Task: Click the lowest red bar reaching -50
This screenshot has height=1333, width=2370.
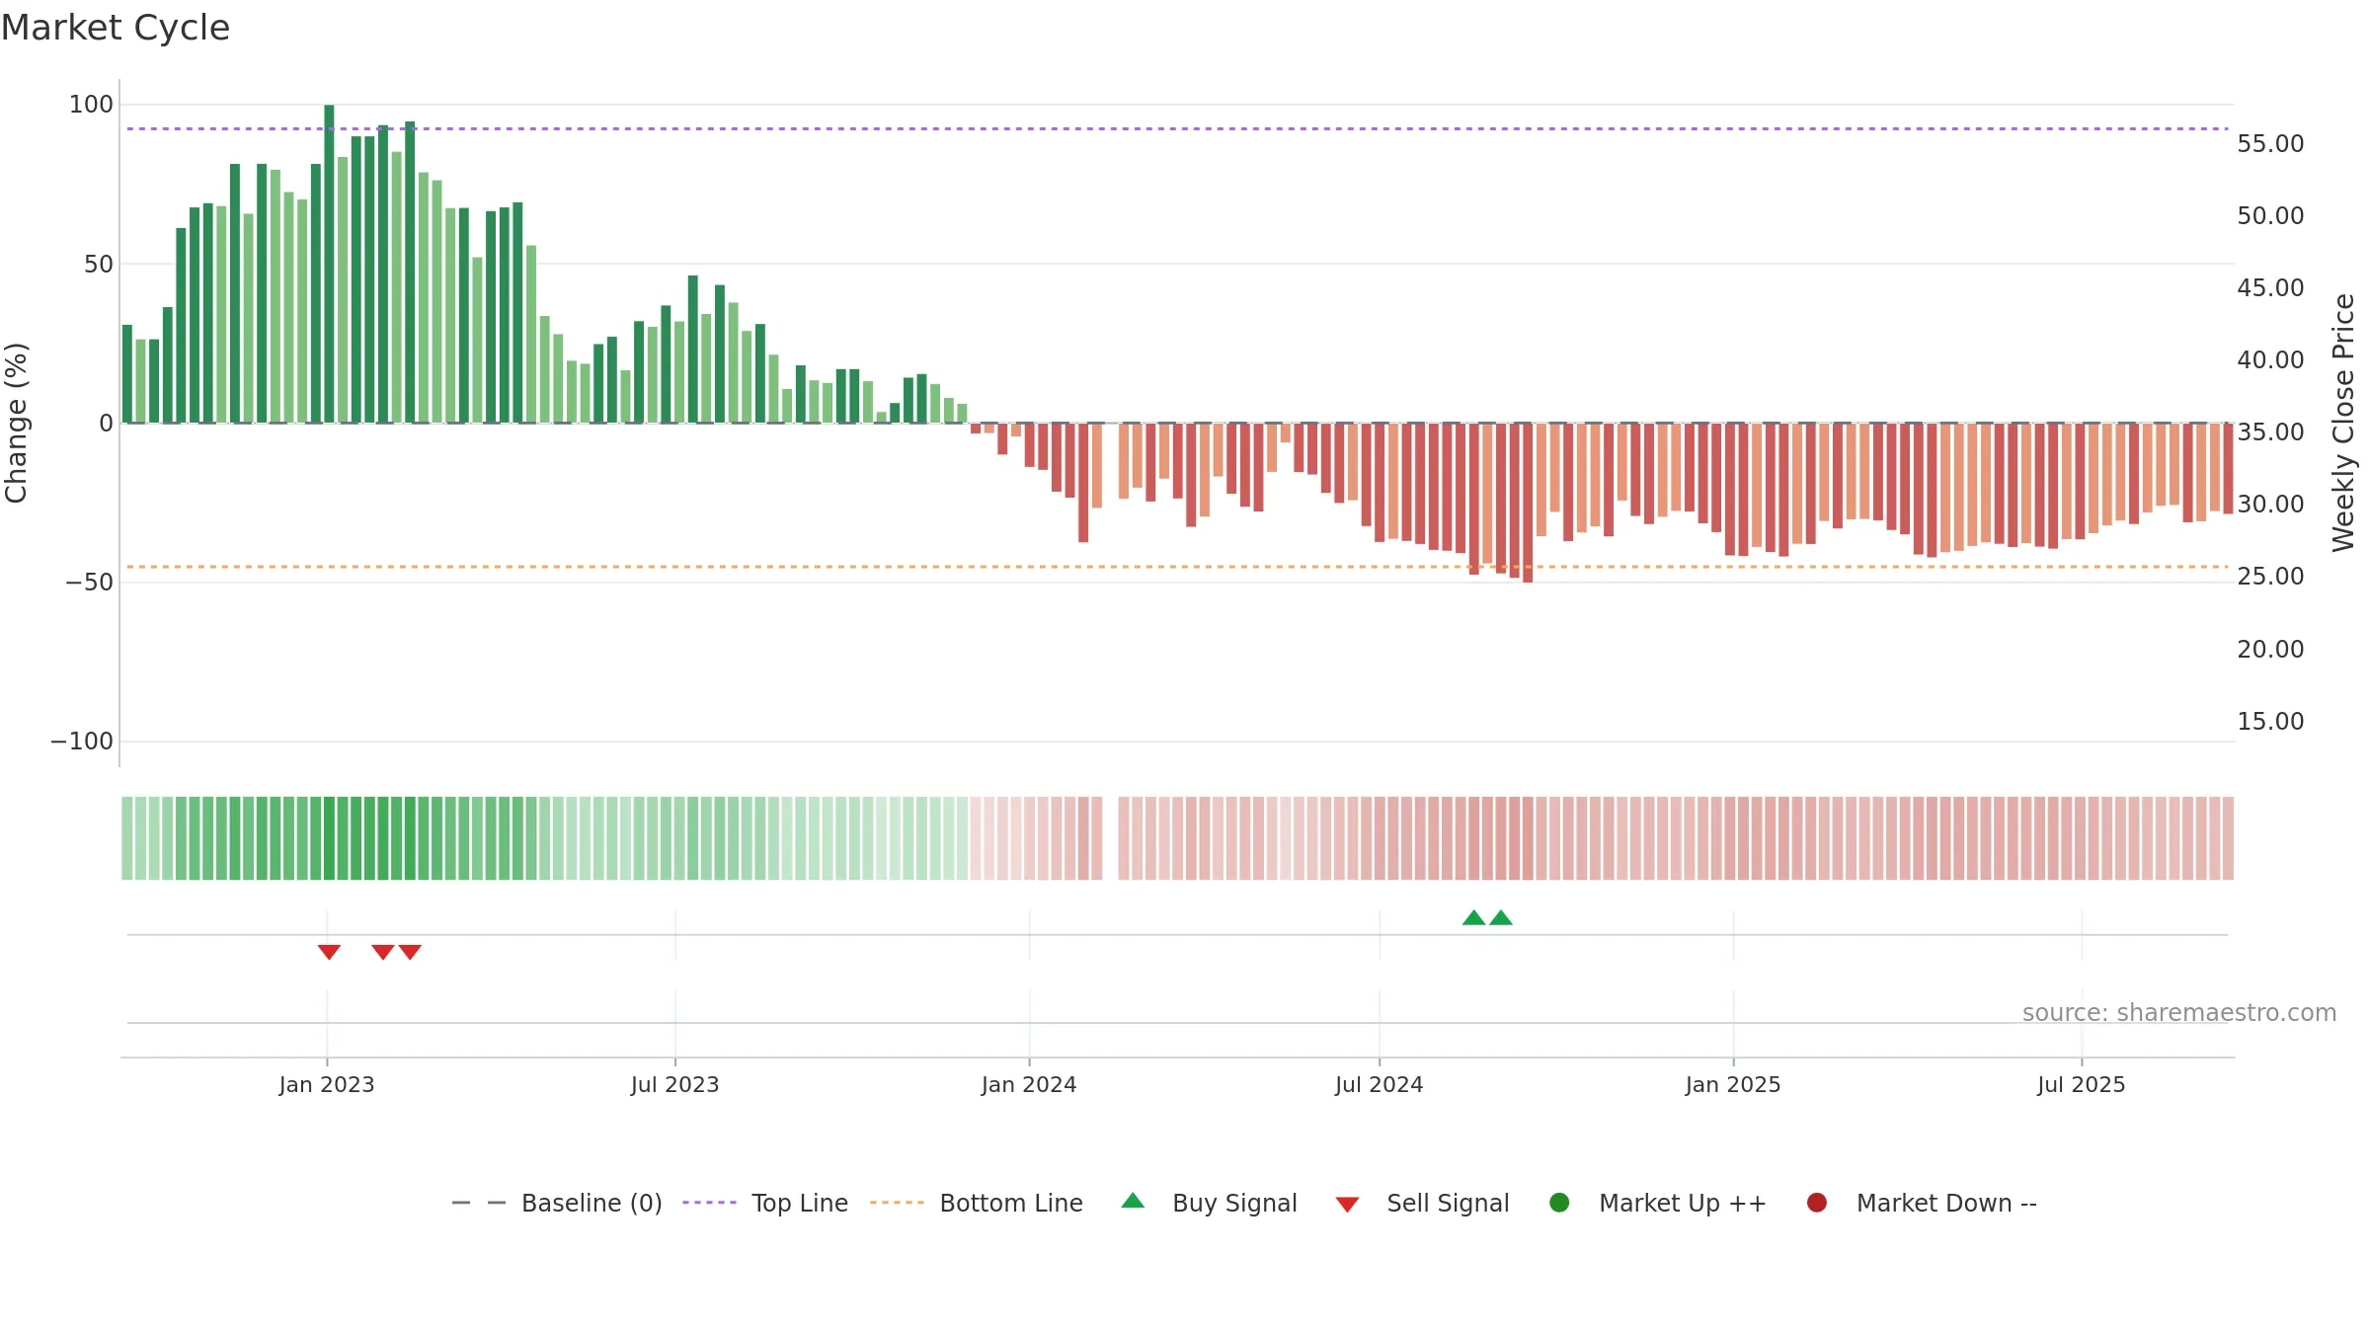Action: tap(1528, 503)
